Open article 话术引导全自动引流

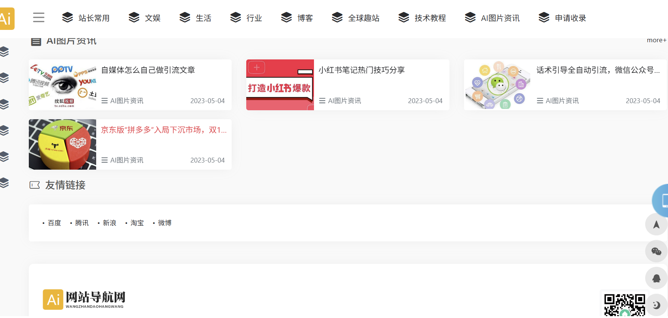(598, 70)
